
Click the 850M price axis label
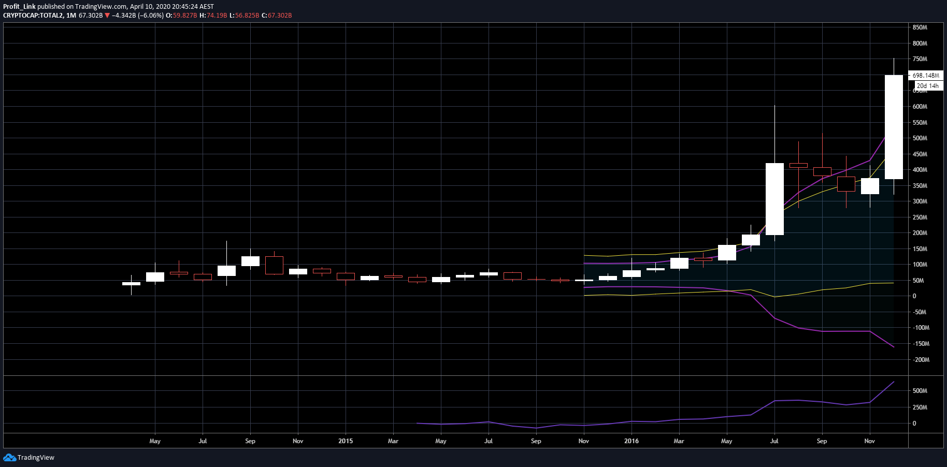[920, 27]
